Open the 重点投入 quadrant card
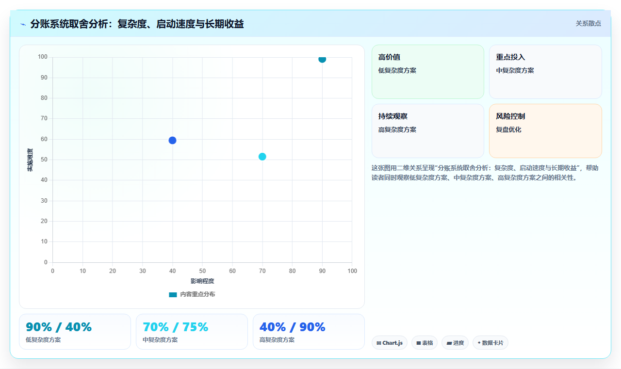This screenshot has height=369, width=621. coord(545,72)
